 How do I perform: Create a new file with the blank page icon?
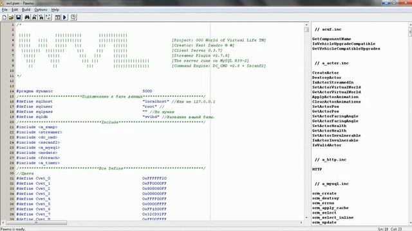pos(5,17)
